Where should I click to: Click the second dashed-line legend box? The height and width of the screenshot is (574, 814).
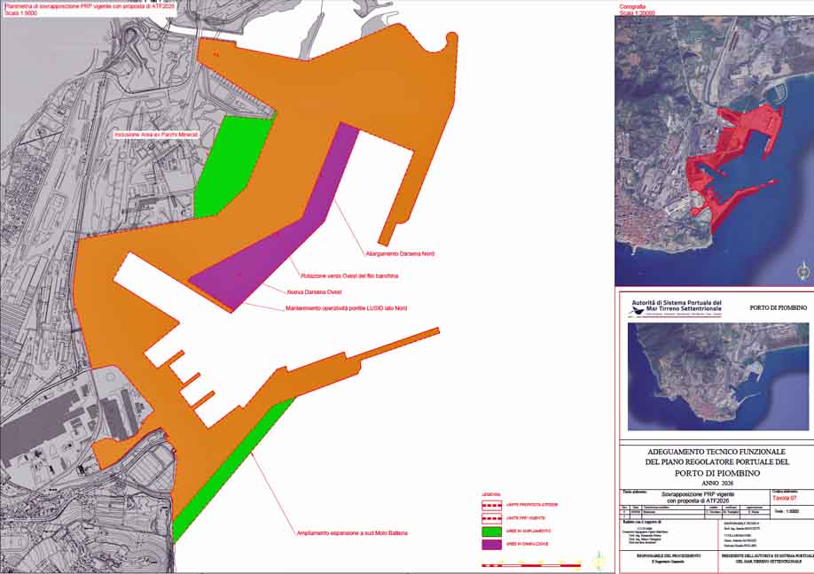pyautogui.click(x=491, y=518)
